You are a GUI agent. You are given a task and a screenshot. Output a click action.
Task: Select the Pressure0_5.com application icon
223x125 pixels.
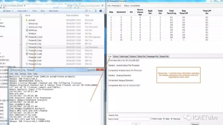click(x=27, y=37)
